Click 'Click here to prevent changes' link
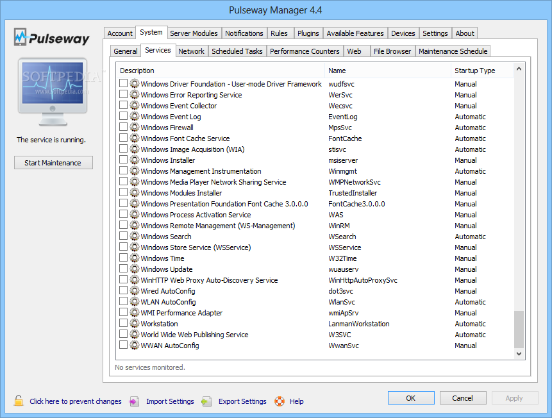 coord(76,401)
